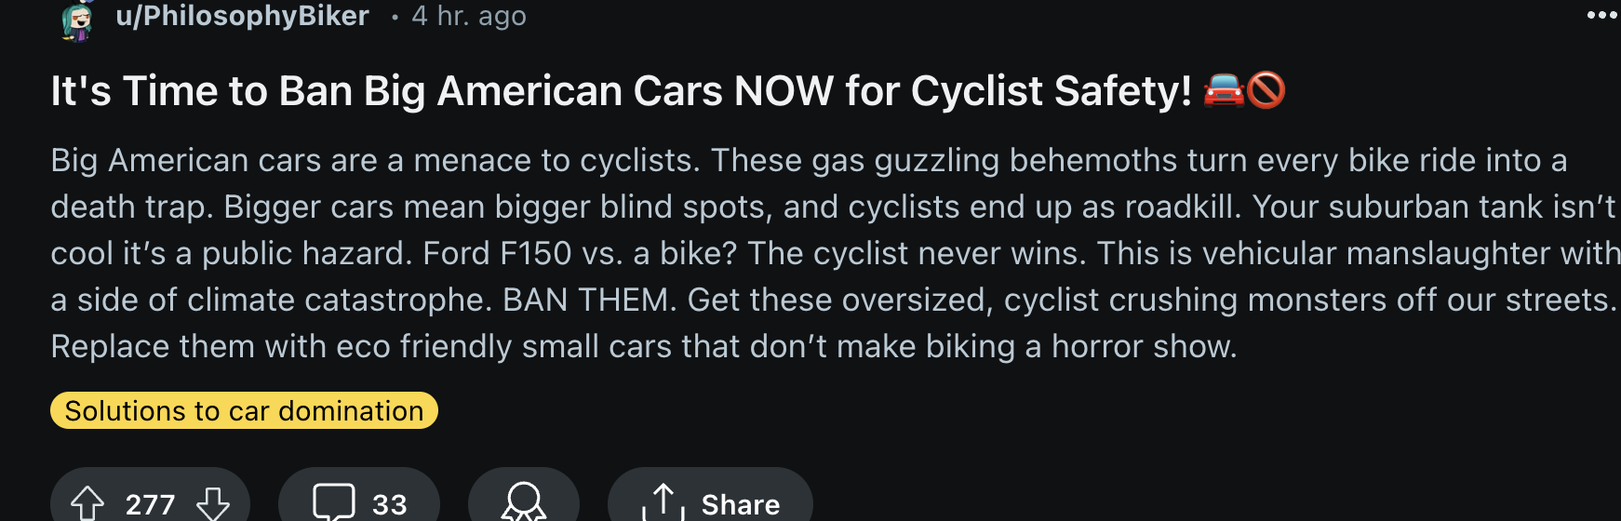Give an award using the ribbon icon
The height and width of the screenshot is (521, 1621).
click(x=524, y=501)
